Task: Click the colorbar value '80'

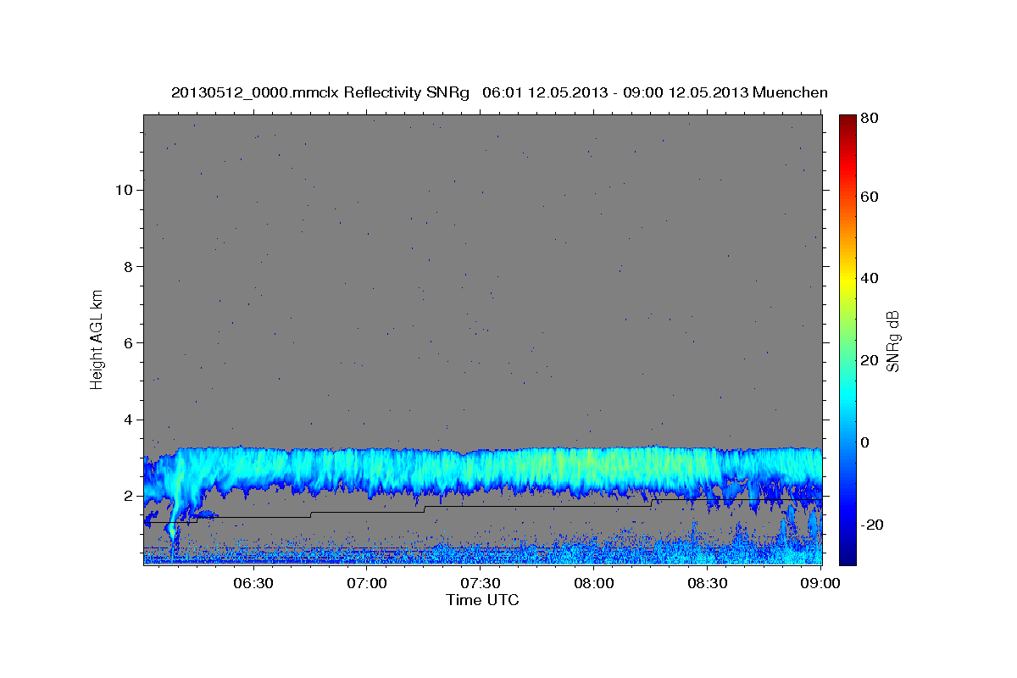Action: coord(869,119)
